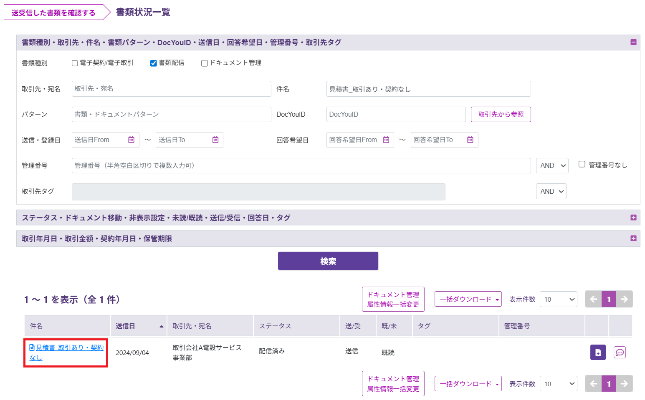
Task: Click the top previous page arrow
Action: (593, 299)
